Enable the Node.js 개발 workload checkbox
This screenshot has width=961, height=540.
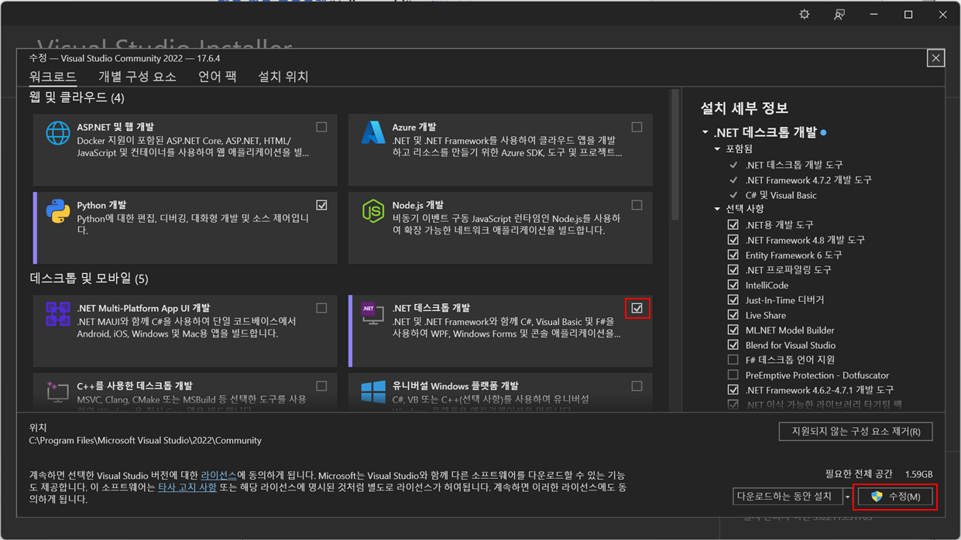(637, 205)
